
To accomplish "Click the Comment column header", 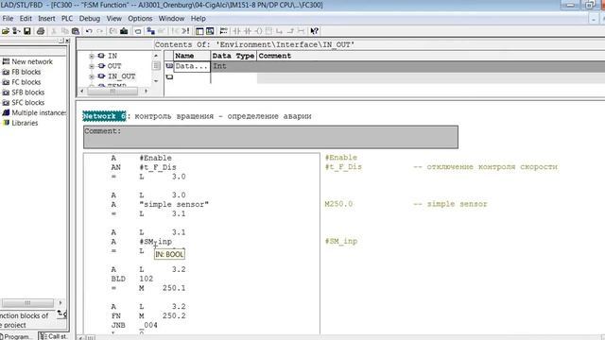I will 431,56.
